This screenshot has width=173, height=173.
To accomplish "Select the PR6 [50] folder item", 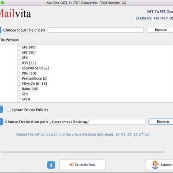I will (29, 73).
